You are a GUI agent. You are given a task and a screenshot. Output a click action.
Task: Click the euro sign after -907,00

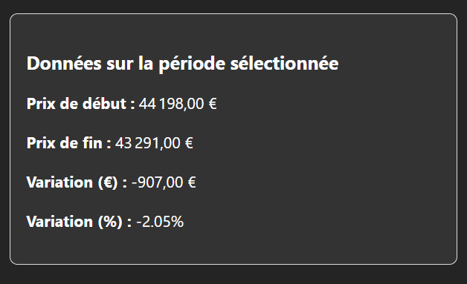click(x=192, y=182)
